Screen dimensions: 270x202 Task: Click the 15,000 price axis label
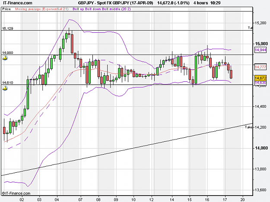point(261,44)
